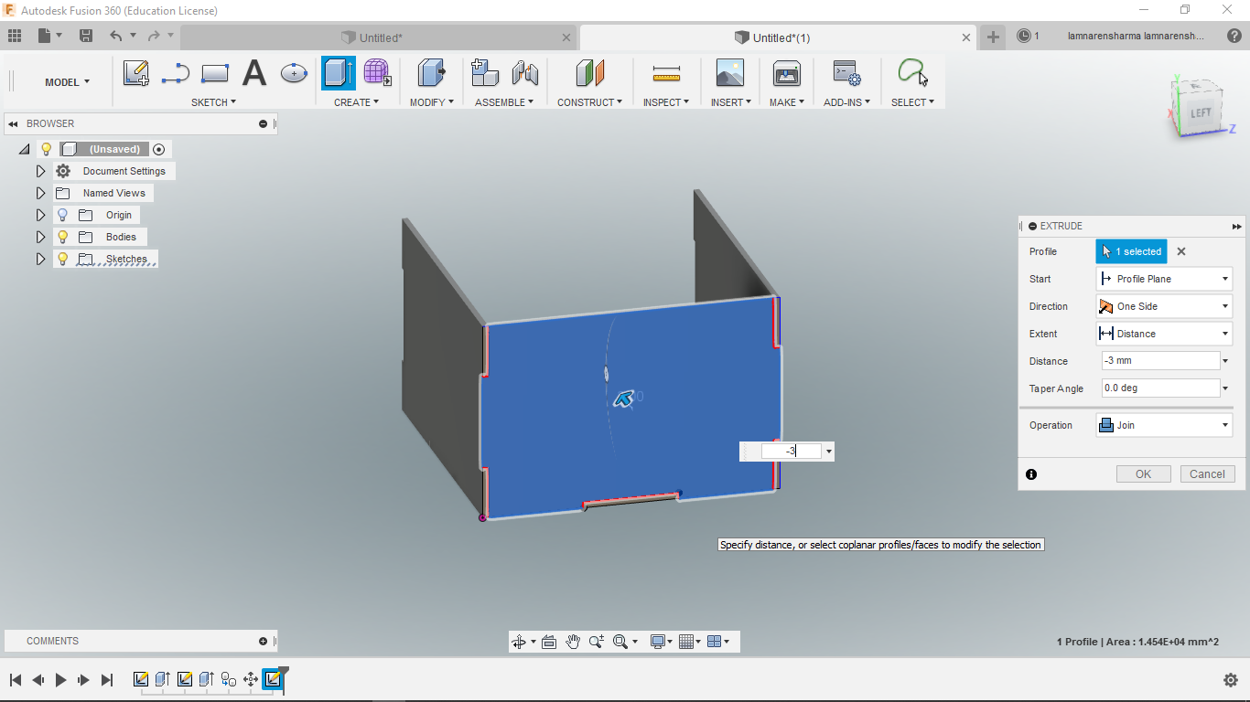Select the Rectangle sketch tool
The height and width of the screenshot is (702, 1250).
(x=215, y=73)
